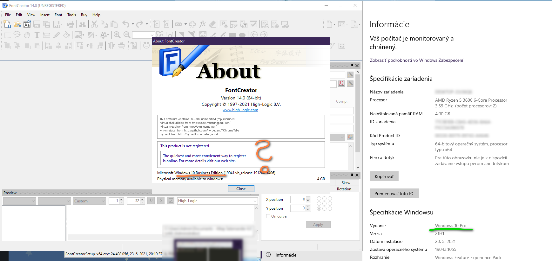
Task: Open Zobraziť podrobnosti vo Windows Zabezpečení link
Action: pyautogui.click(x=416, y=60)
